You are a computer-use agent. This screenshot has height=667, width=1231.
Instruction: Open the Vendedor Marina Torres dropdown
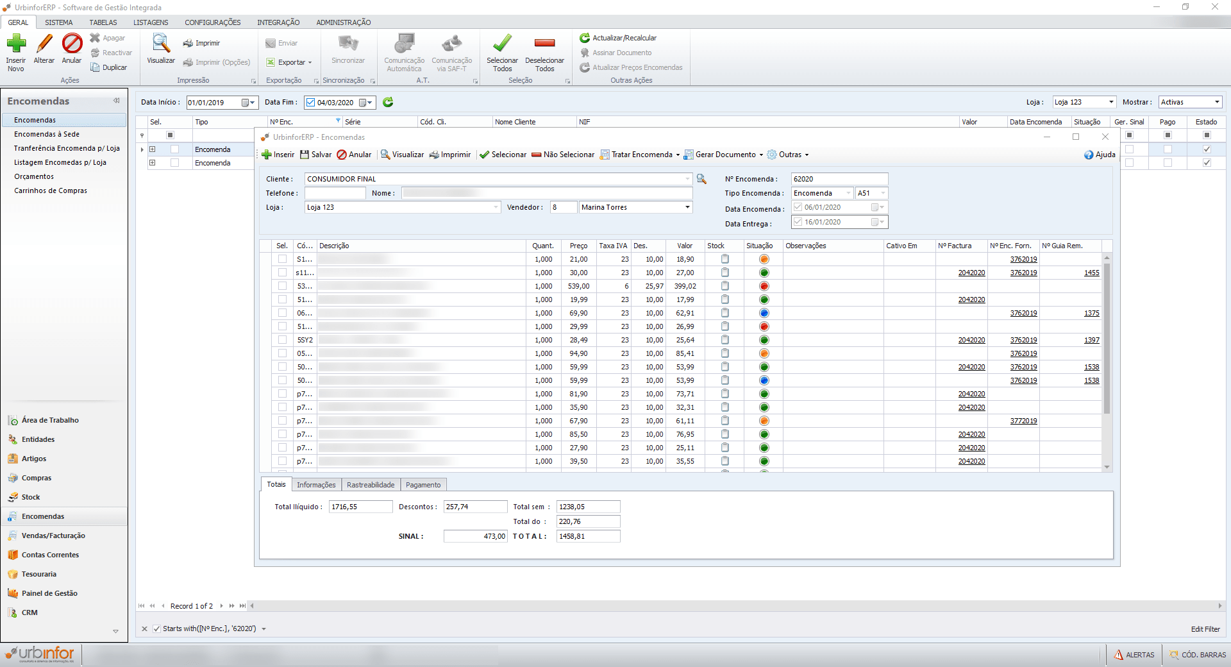687,207
